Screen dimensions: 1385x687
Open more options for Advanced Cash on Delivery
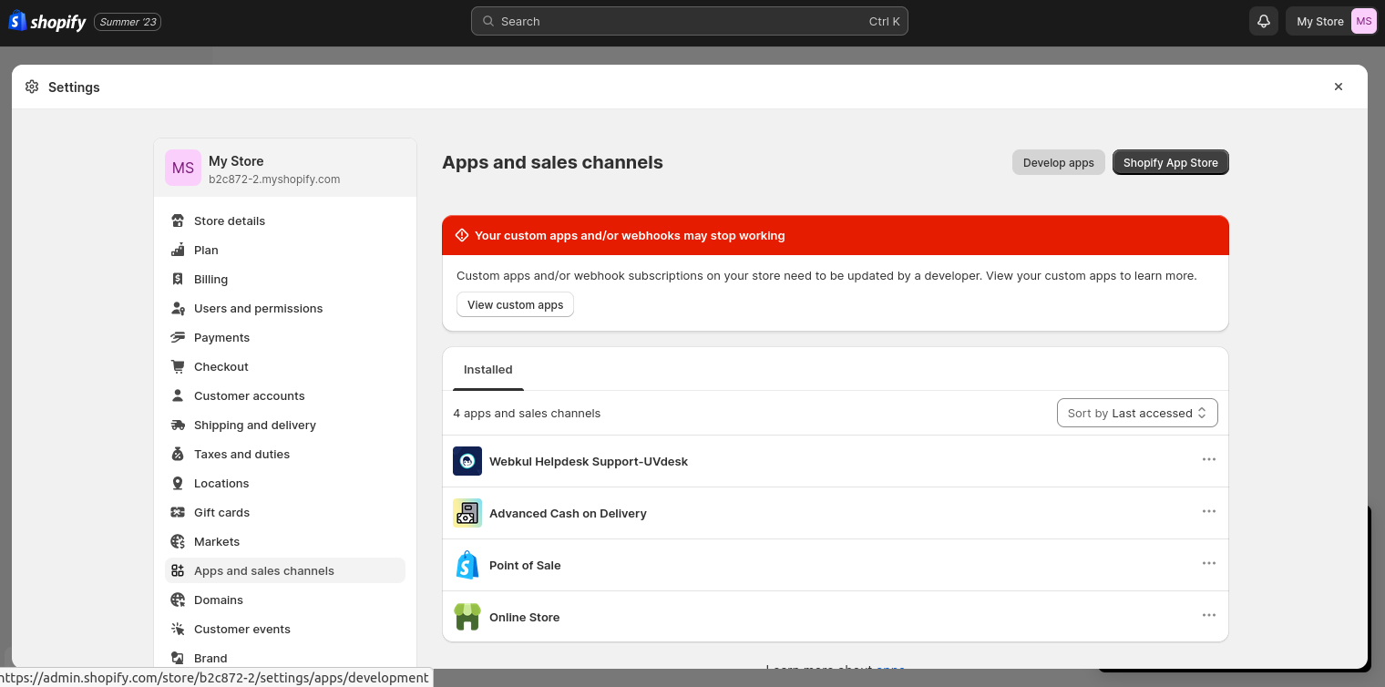1209,511
